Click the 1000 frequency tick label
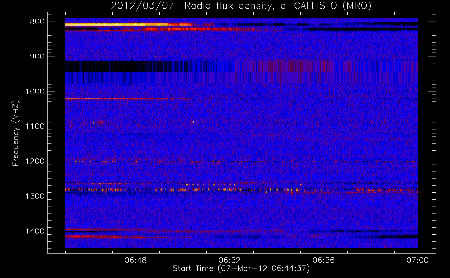 pyautogui.click(x=35, y=92)
